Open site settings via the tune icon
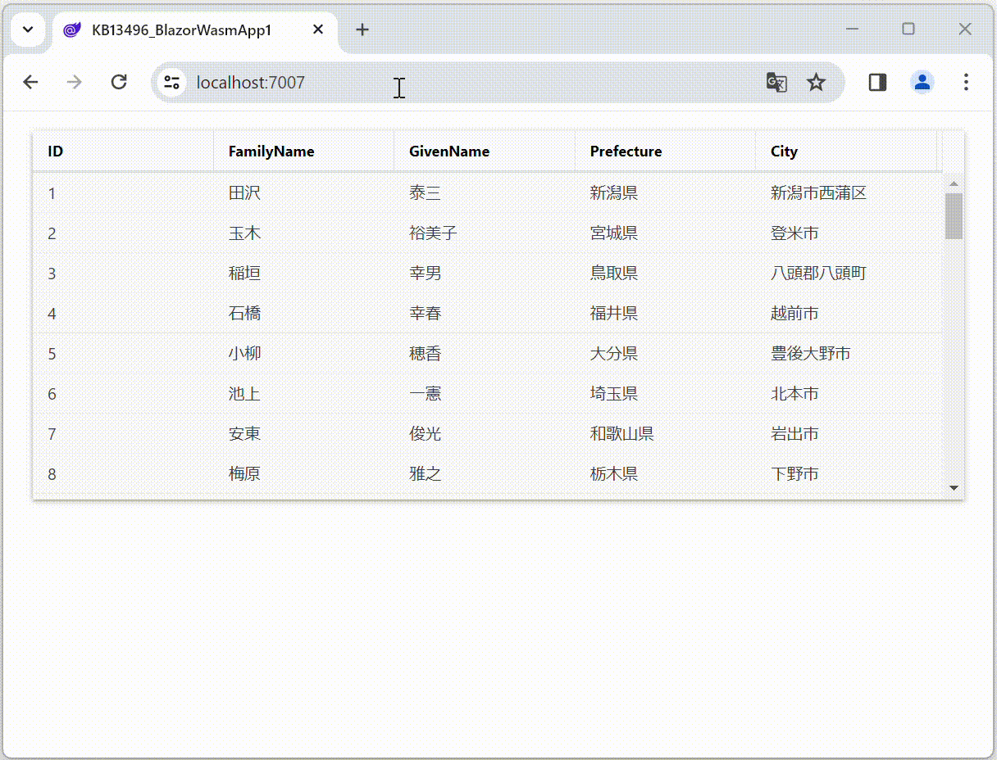 (x=171, y=83)
